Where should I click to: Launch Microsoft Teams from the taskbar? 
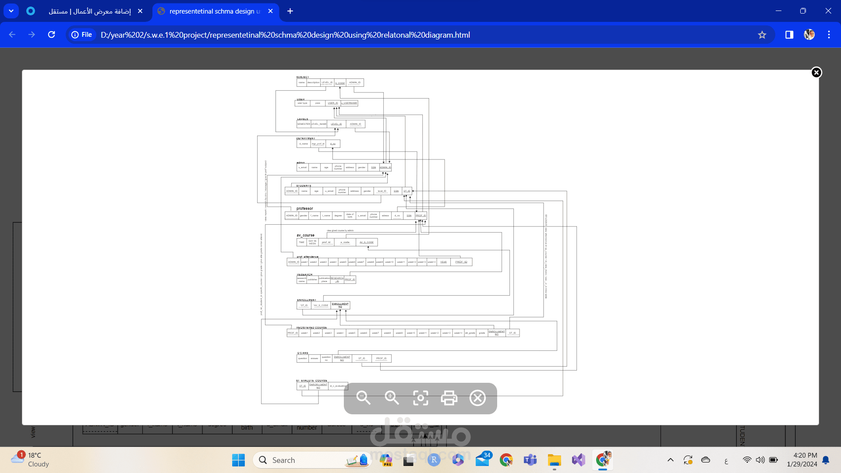530,460
